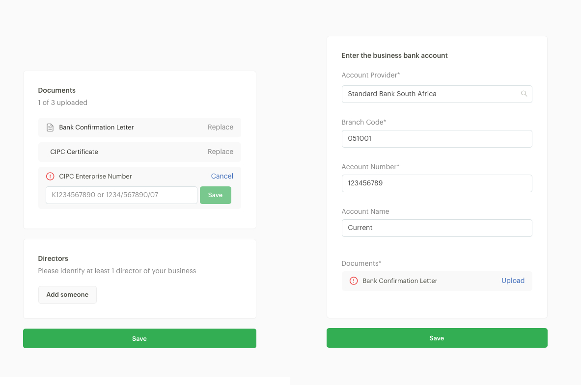The width and height of the screenshot is (581, 385).
Task: Select the Bank Confirmation Letter row in Documents list
Action: pyautogui.click(x=139, y=128)
